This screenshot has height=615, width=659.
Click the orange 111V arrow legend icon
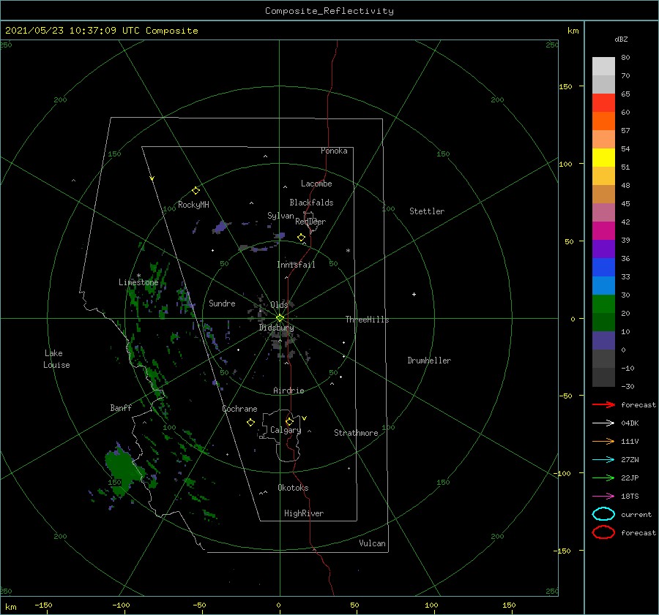click(x=603, y=441)
